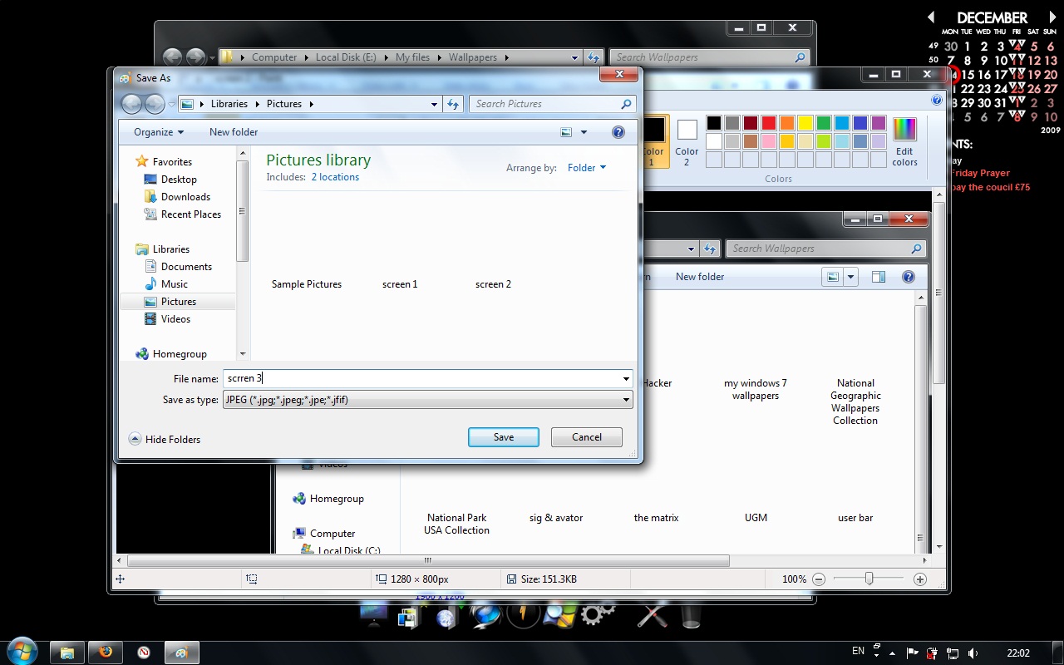Open the file name history dropdown arrow
This screenshot has width=1064, height=665.
tap(626, 378)
